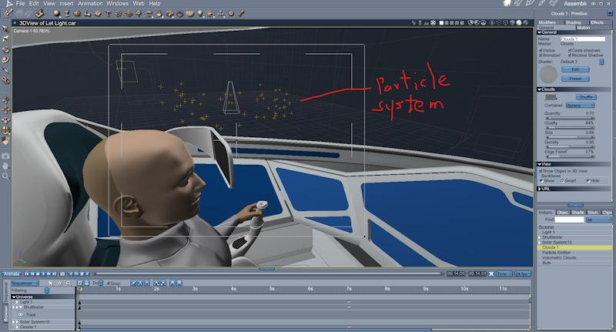Expand Light 1 in sequencer tree
616x332 pixels.
[17, 302]
